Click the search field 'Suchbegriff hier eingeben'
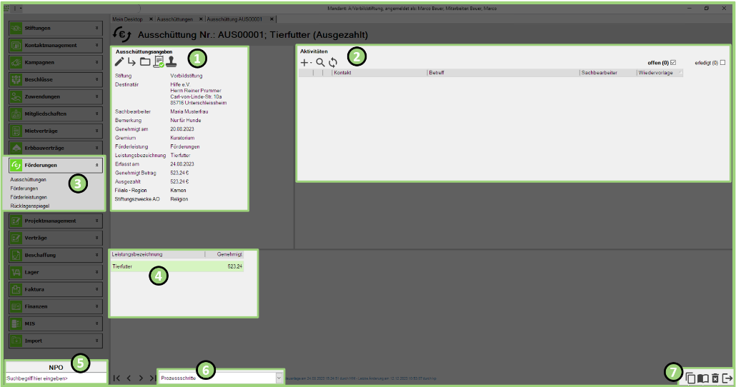 [56, 378]
